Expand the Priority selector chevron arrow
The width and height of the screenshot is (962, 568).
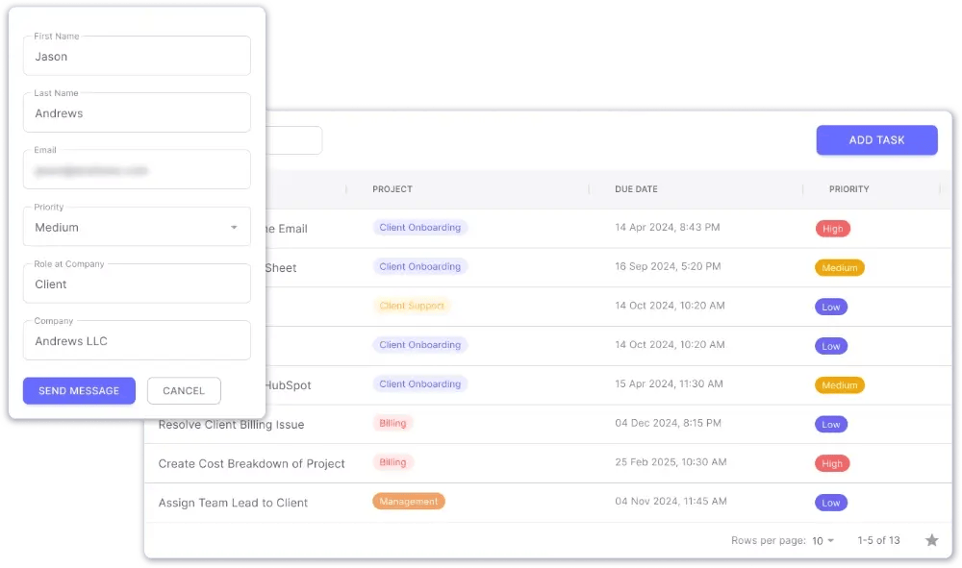(233, 227)
